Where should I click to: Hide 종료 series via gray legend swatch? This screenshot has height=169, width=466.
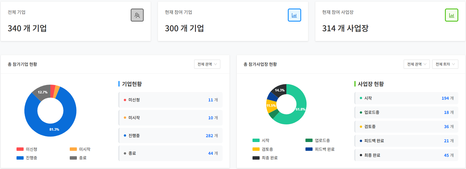tap(73, 158)
